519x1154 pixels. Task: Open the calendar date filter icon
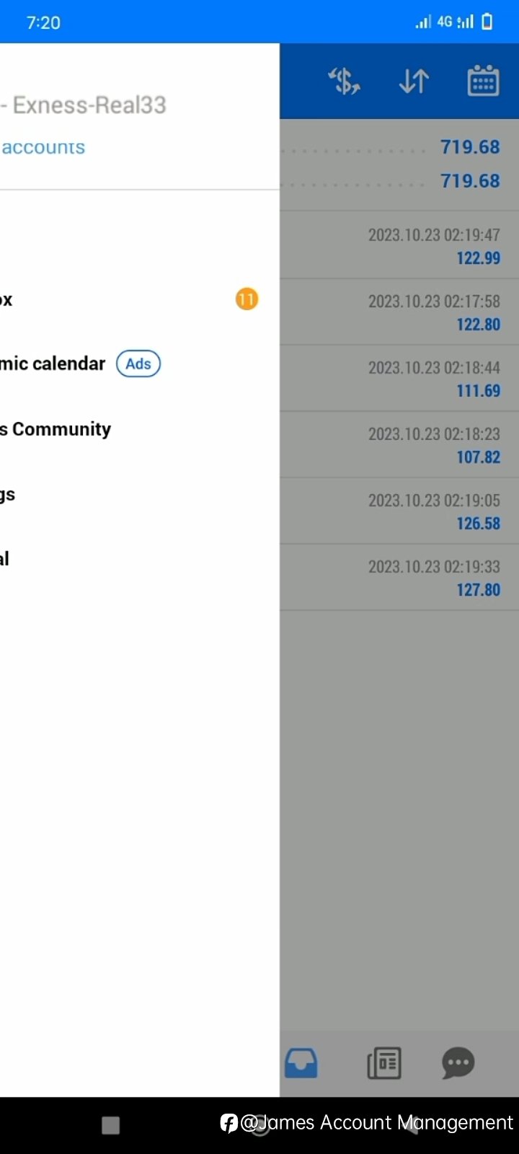483,81
